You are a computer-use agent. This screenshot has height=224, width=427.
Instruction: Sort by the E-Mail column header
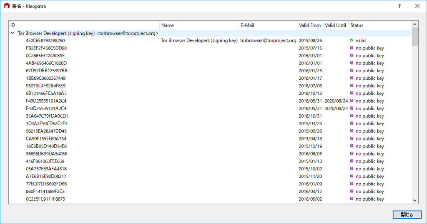click(268, 25)
